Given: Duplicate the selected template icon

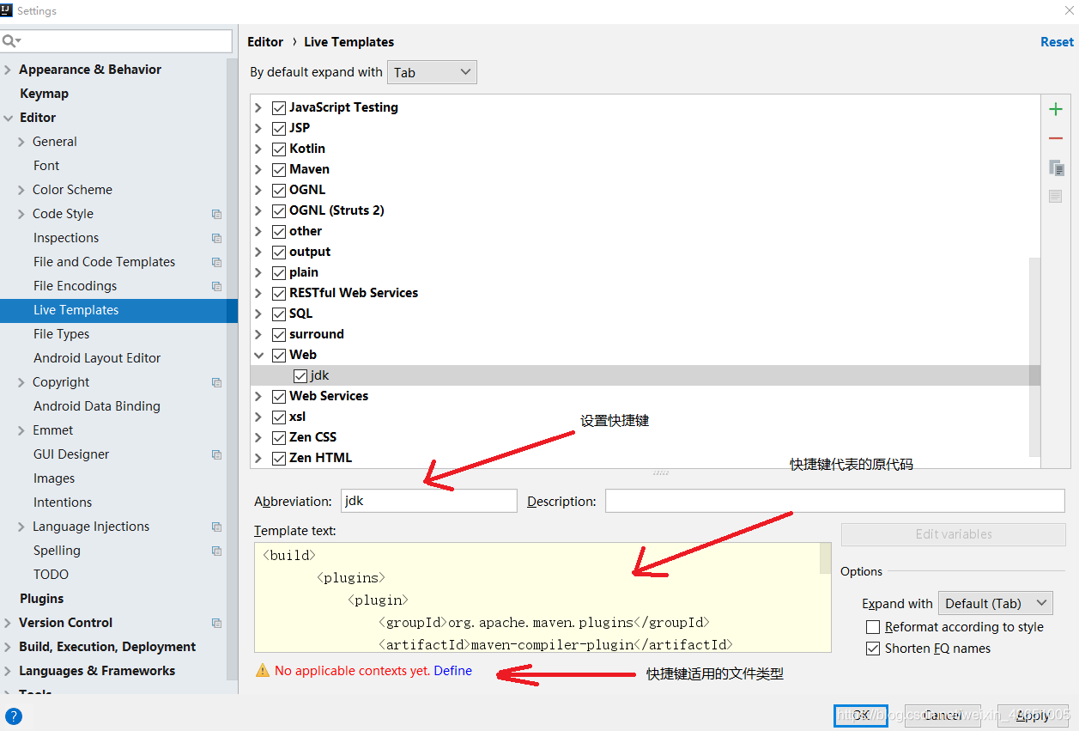Looking at the screenshot, I should tap(1056, 168).
